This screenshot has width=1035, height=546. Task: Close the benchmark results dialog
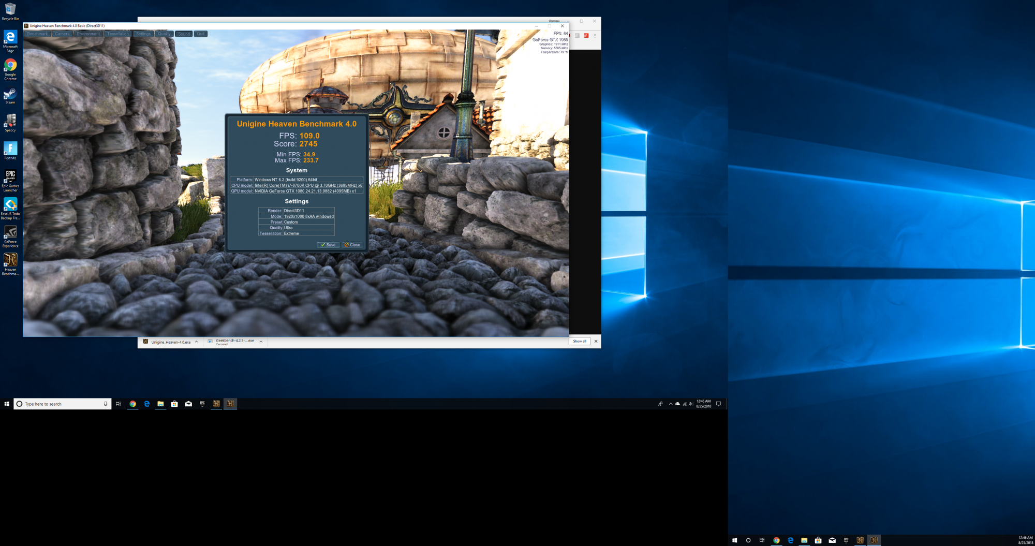(352, 245)
